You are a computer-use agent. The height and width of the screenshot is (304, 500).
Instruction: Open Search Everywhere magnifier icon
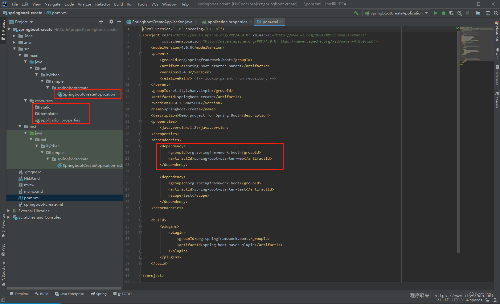496,13
